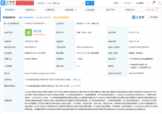The image size is (162, 114).
Task: Click the info icon next to 参保人数 0
Action: 79,66
